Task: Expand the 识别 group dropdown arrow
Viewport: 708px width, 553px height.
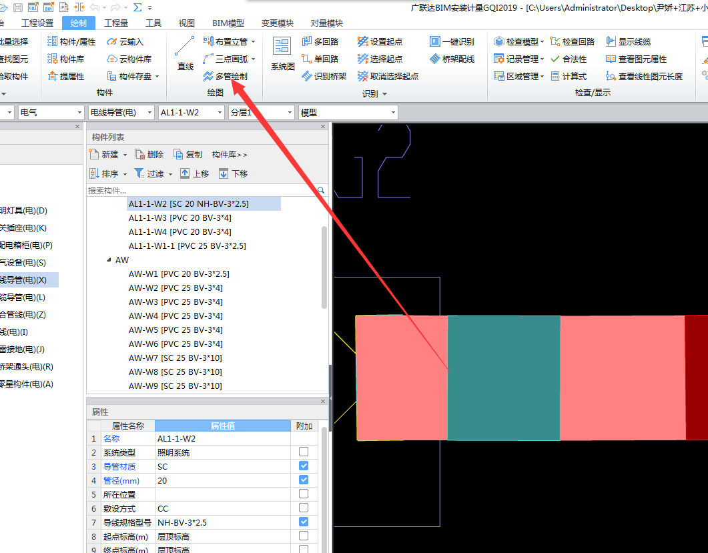Action: (x=385, y=94)
